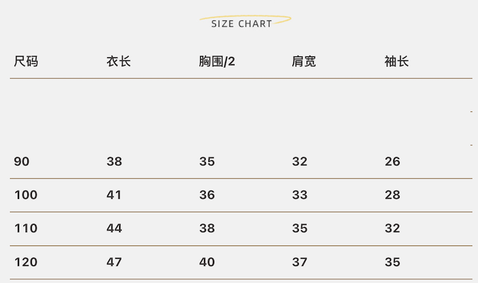Select 袖长 value 28 for size 100

[393, 195]
